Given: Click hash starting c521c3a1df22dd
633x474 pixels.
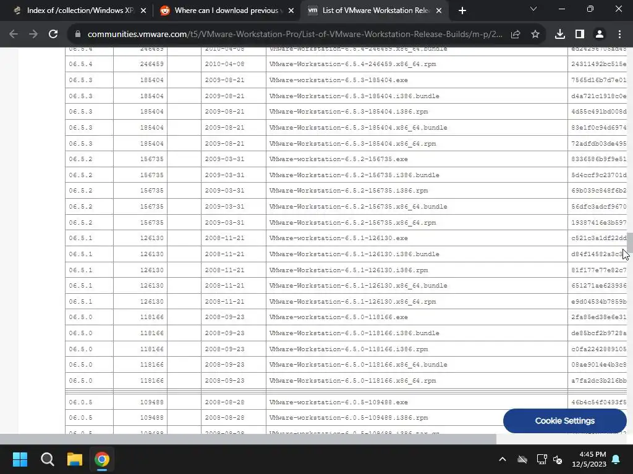Looking at the screenshot, I should pyautogui.click(x=598, y=238).
